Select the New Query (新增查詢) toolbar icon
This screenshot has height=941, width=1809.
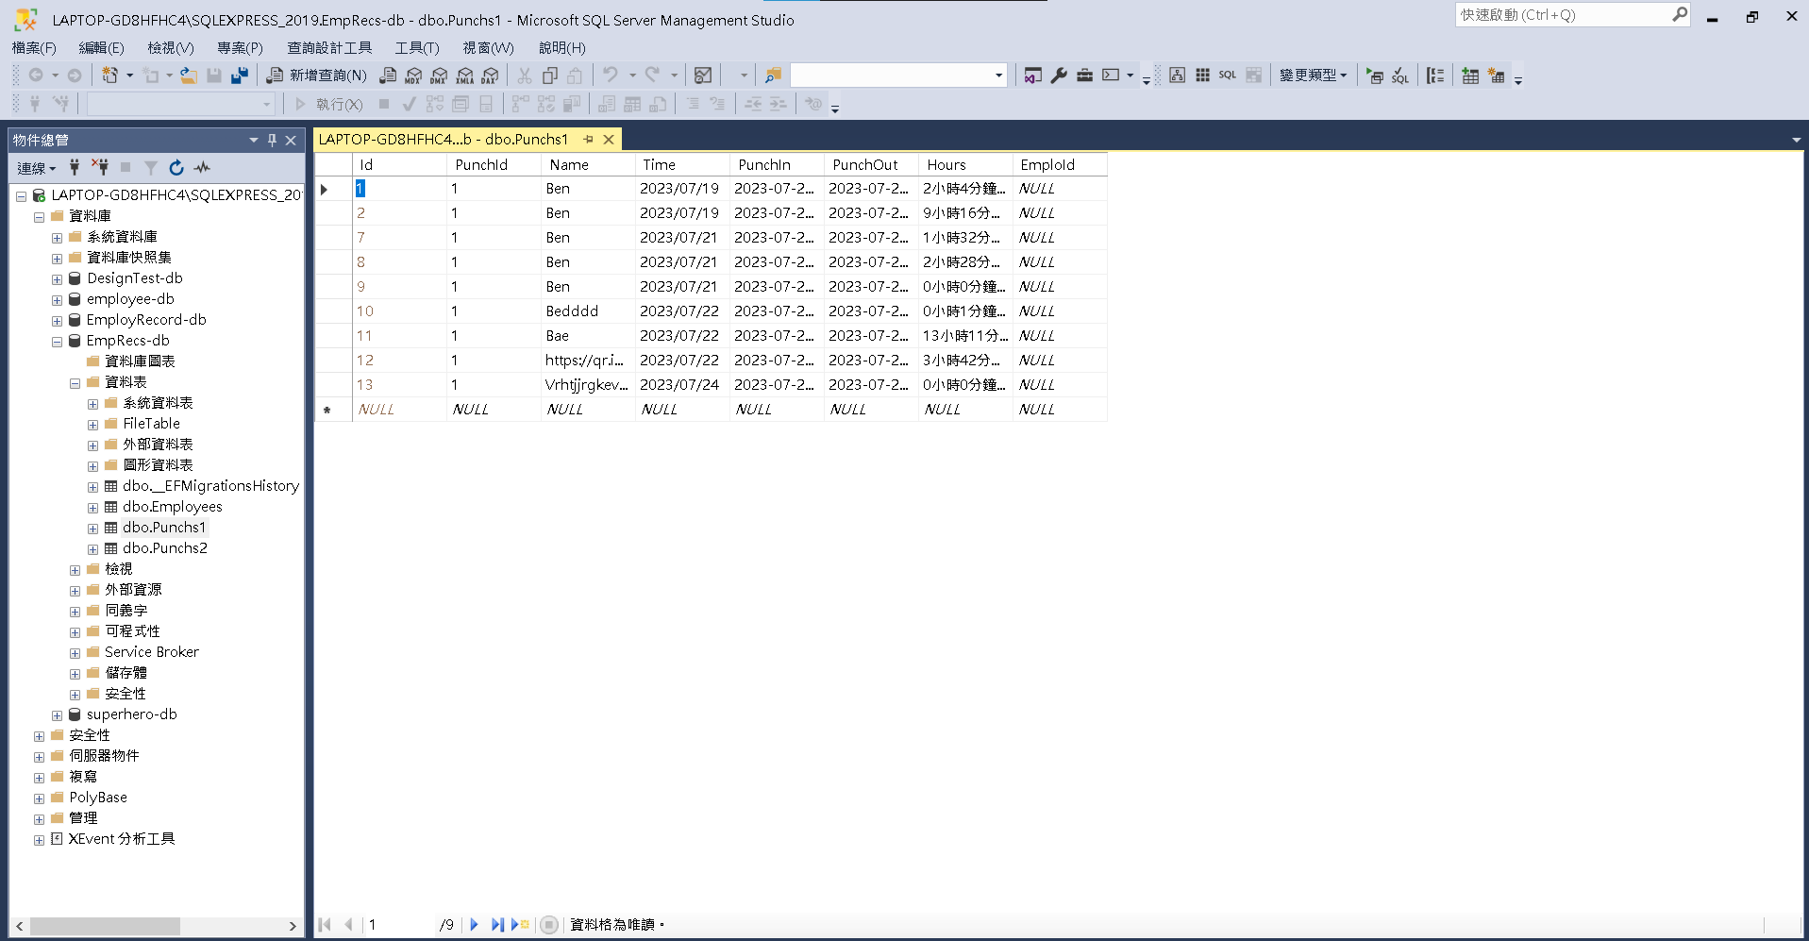pos(321,75)
